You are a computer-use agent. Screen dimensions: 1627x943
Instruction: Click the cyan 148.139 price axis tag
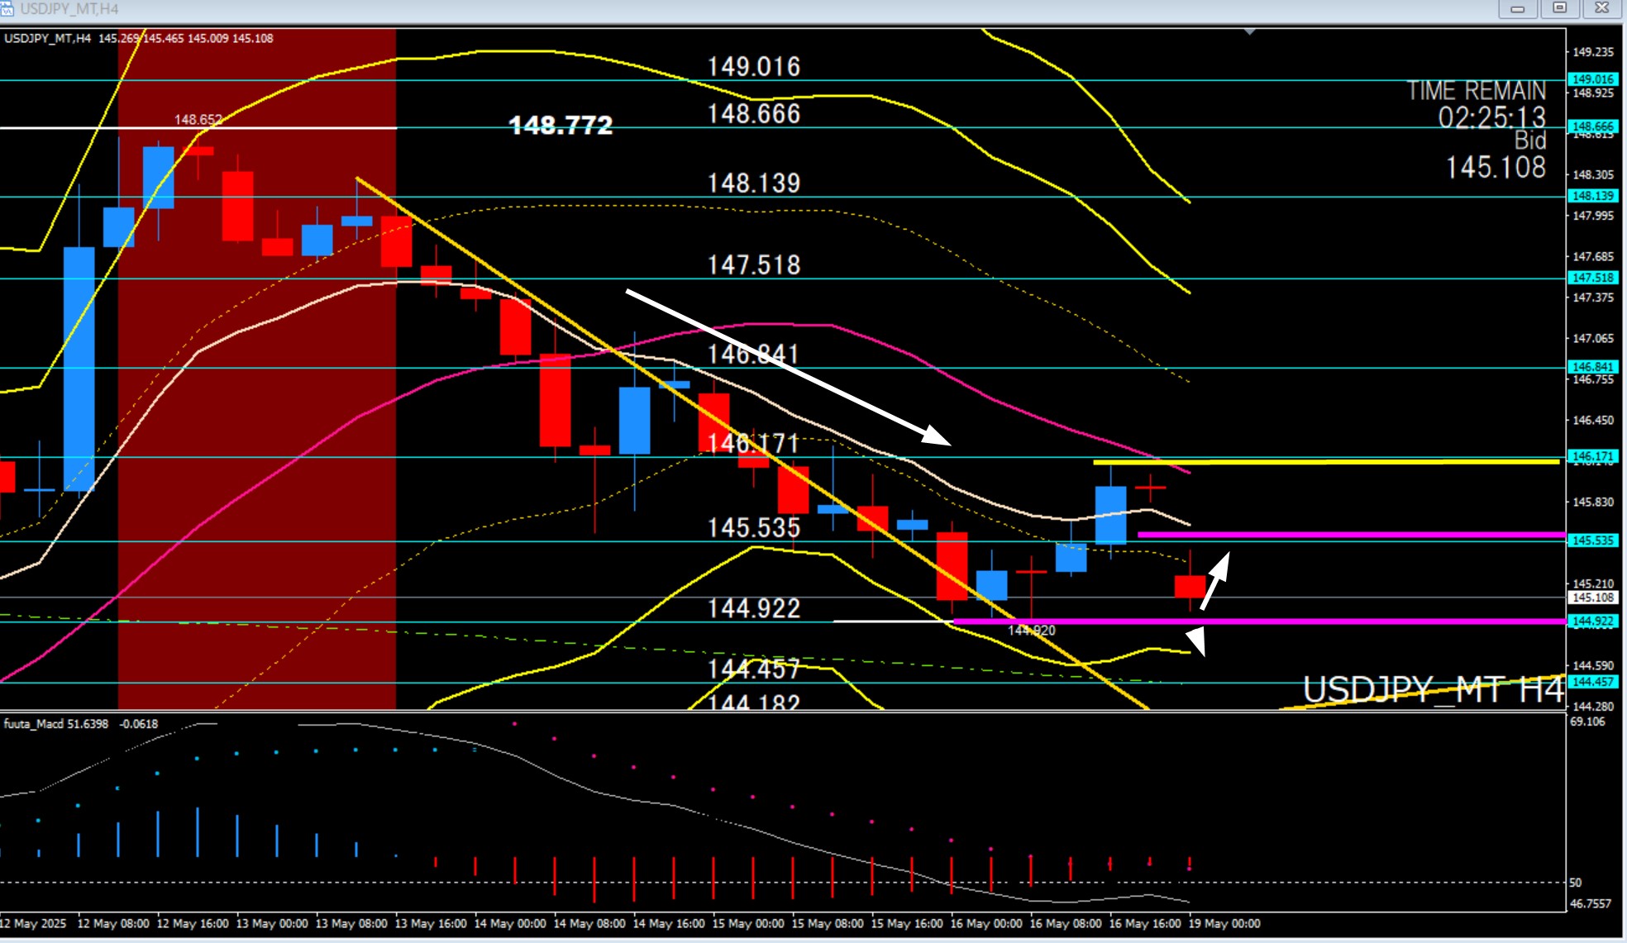[x=1593, y=196]
